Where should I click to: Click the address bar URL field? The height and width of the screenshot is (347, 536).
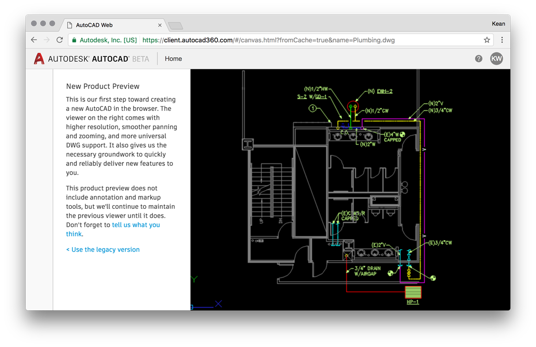pos(272,40)
